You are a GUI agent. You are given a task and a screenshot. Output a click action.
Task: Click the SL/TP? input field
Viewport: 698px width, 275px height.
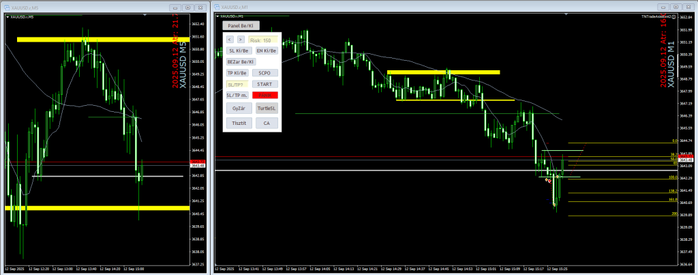(x=238, y=84)
